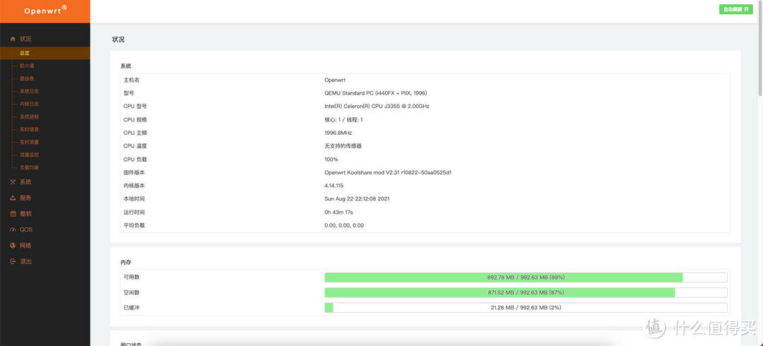Image resolution: width=763 pixels, height=346 pixels.
Task: Click the CPU 型号 row label
Action: coord(135,106)
